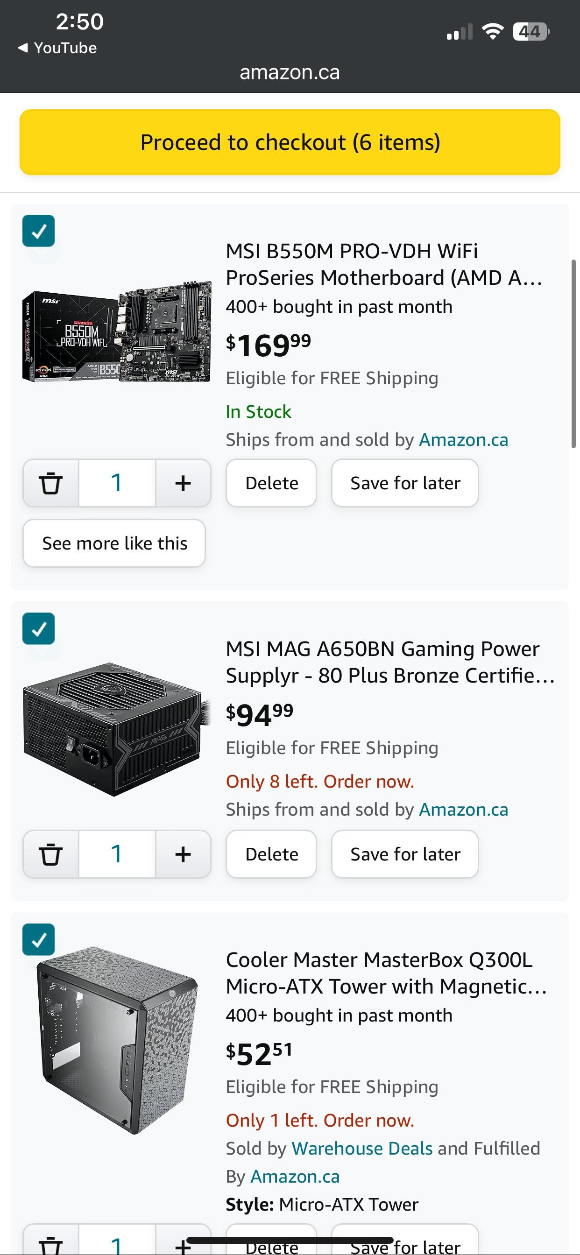The image size is (580, 1255).
Task: Open the quantity selector for the motherboard
Action: click(x=116, y=483)
